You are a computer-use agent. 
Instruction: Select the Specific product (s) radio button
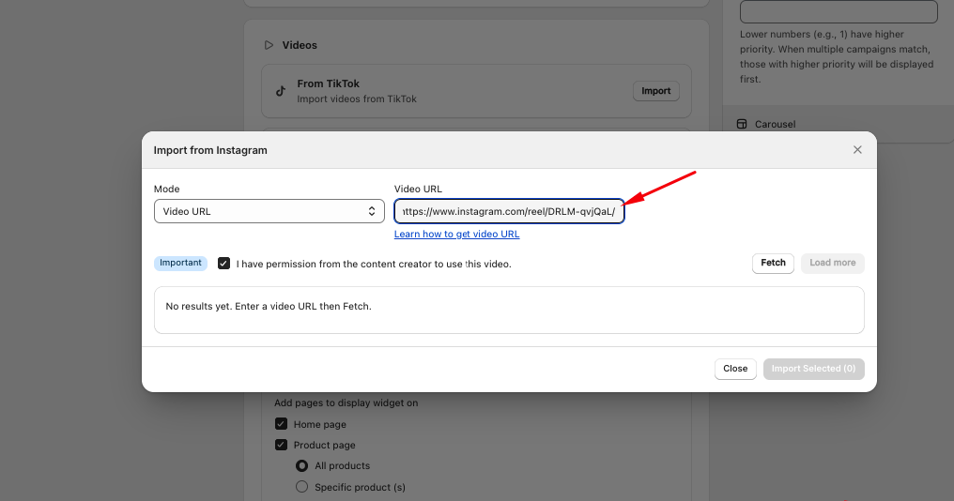click(301, 486)
